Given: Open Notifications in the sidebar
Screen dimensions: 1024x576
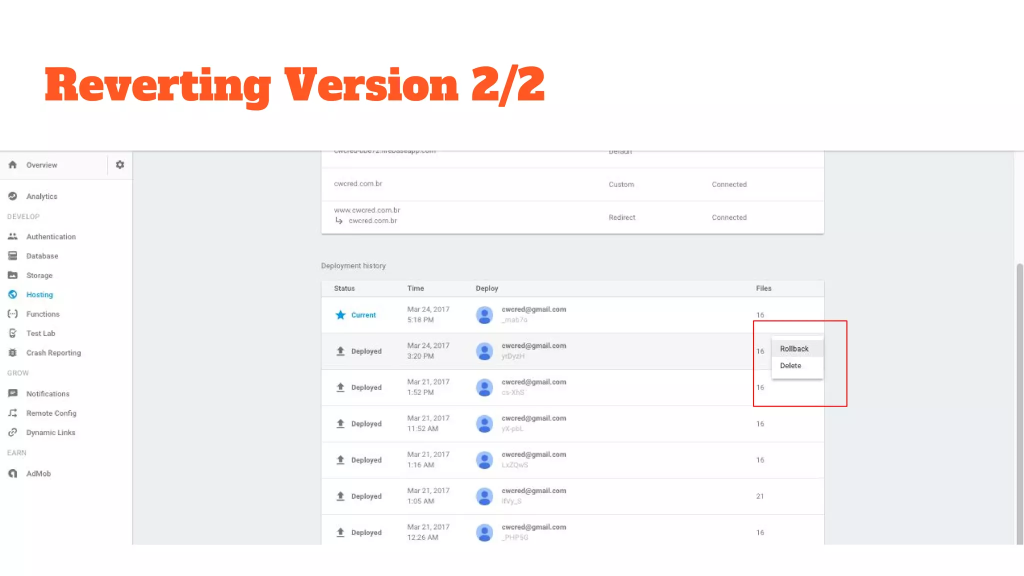Looking at the screenshot, I should pyautogui.click(x=47, y=394).
